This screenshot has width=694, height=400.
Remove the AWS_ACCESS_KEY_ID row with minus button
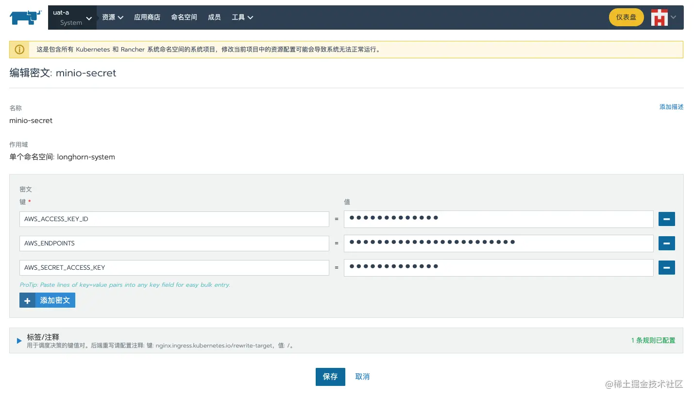pyautogui.click(x=667, y=219)
